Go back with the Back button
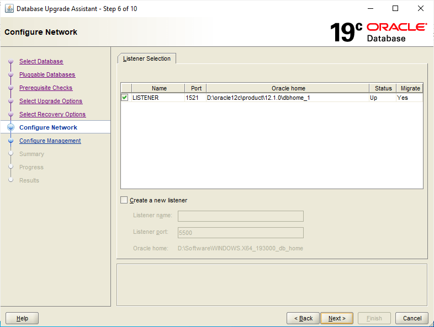The height and width of the screenshot is (327, 434). pos(303,318)
